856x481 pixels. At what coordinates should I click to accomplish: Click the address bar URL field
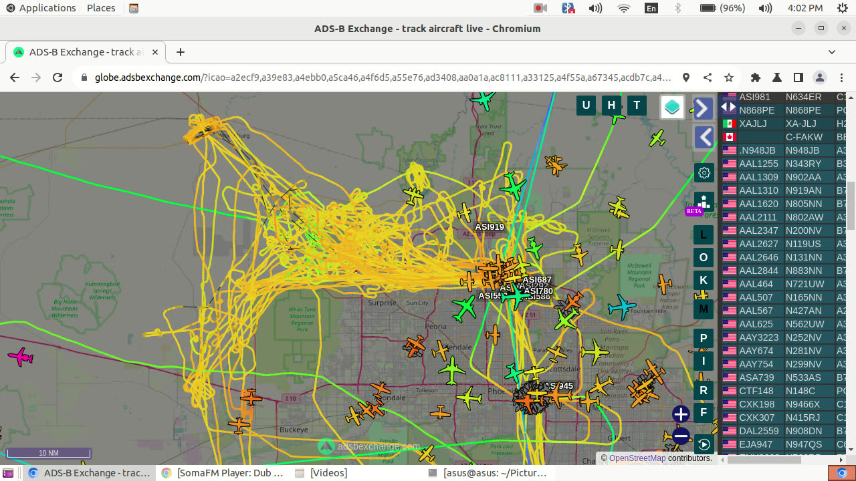[x=381, y=77]
